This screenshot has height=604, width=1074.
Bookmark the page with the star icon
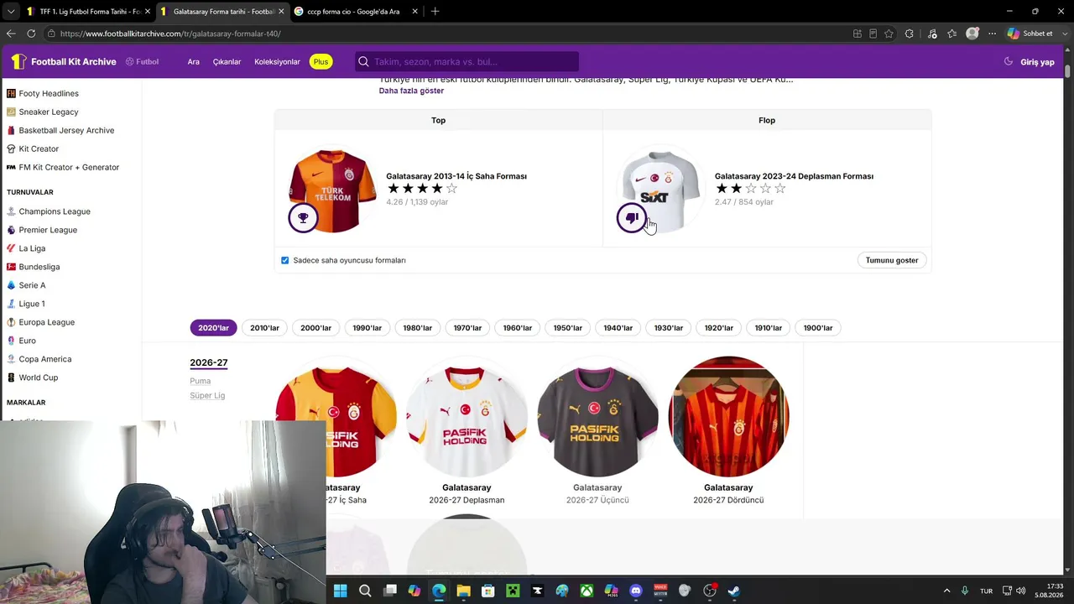tap(889, 34)
